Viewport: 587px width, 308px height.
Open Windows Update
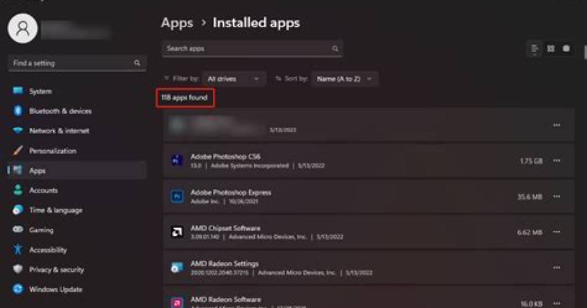77,289
